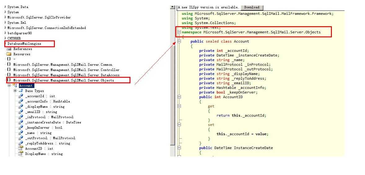365x175 pixels.
Task: Click "private Hashtable _accountInfo;" in code
Action: click(233, 88)
